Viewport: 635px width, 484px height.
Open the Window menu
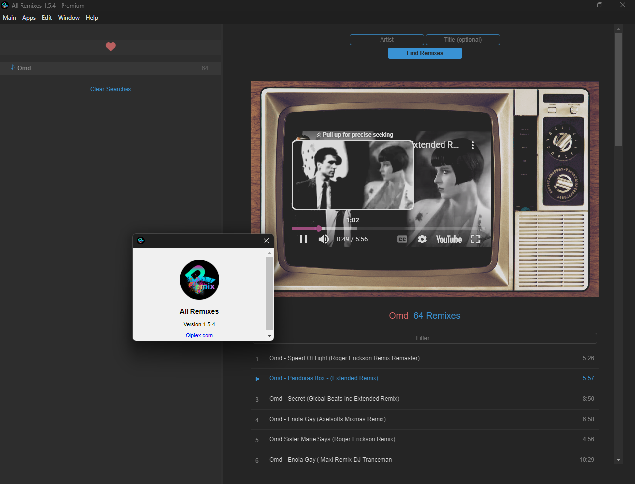point(69,18)
